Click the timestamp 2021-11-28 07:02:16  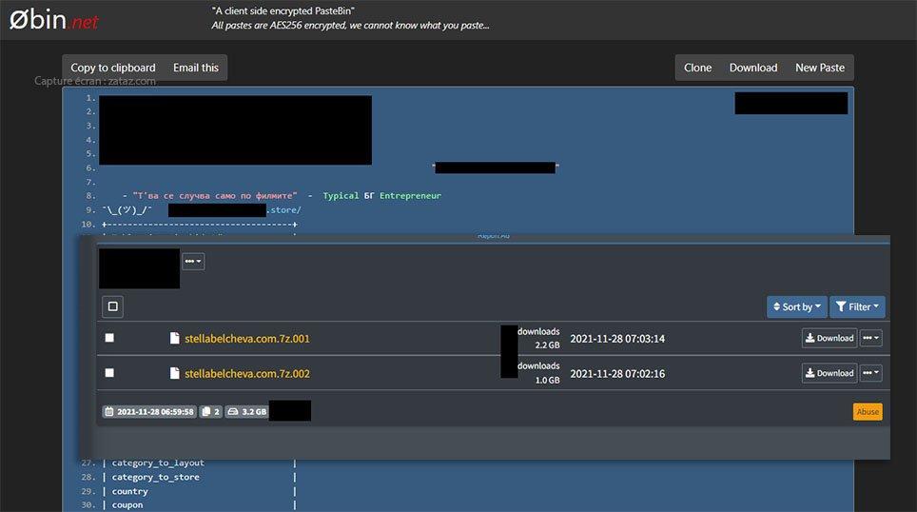(x=617, y=374)
